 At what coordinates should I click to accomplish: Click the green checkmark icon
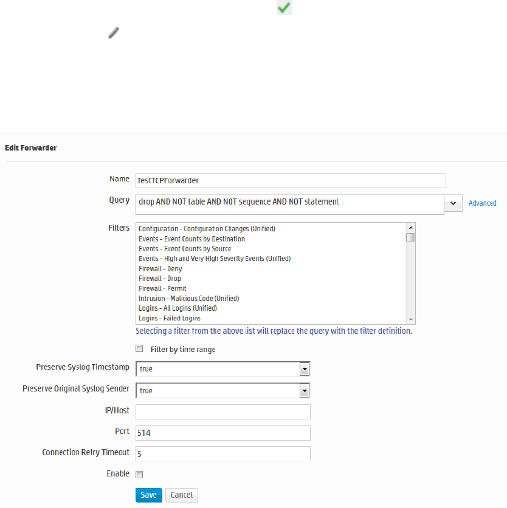tap(284, 8)
